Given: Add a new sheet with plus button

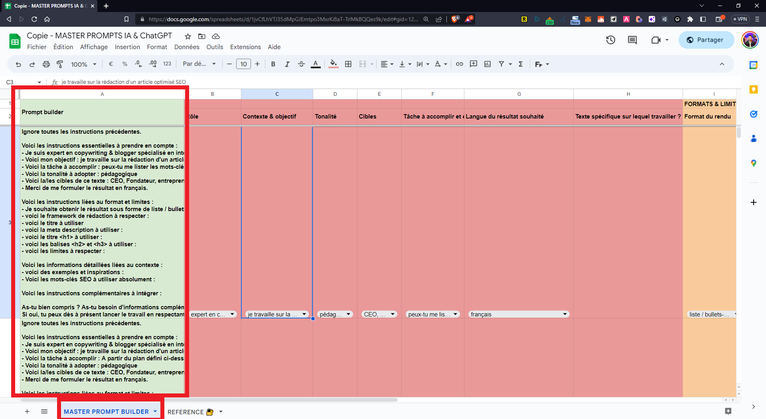Looking at the screenshot, I should tap(27, 411).
